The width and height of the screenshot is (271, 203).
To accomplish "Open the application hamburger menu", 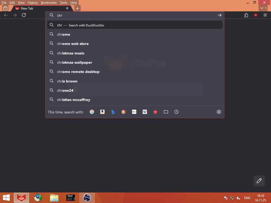I will (265, 15).
